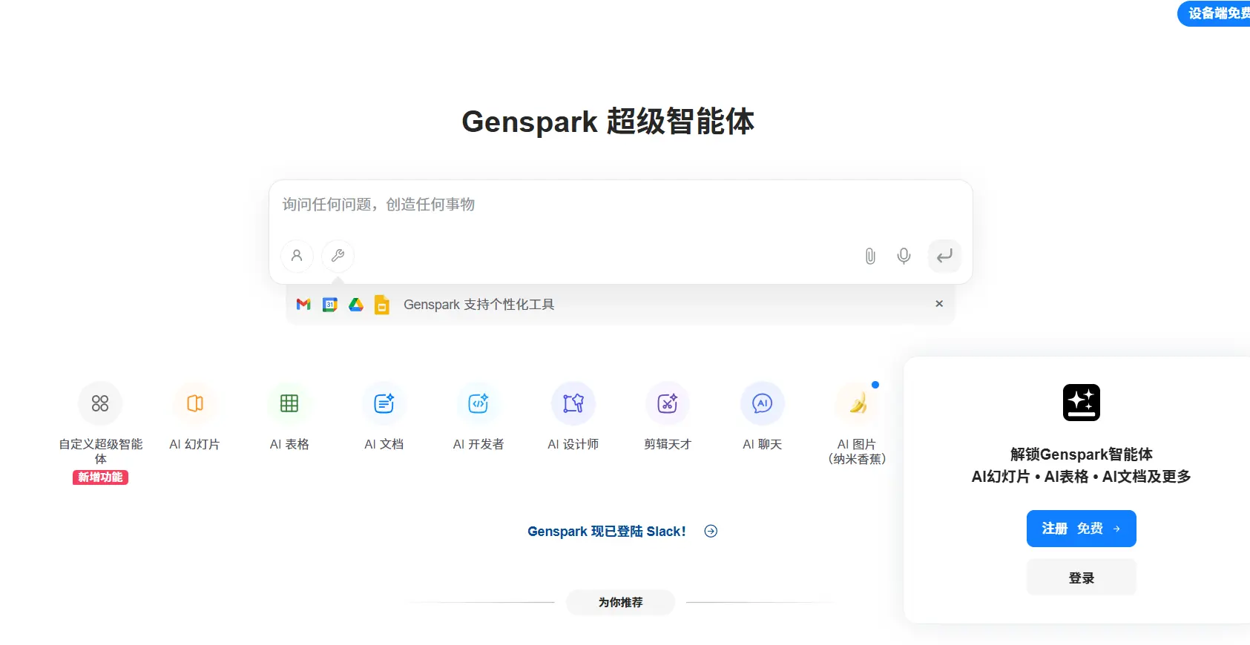Open the AI 幻灯片 slides tool

(195, 403)
